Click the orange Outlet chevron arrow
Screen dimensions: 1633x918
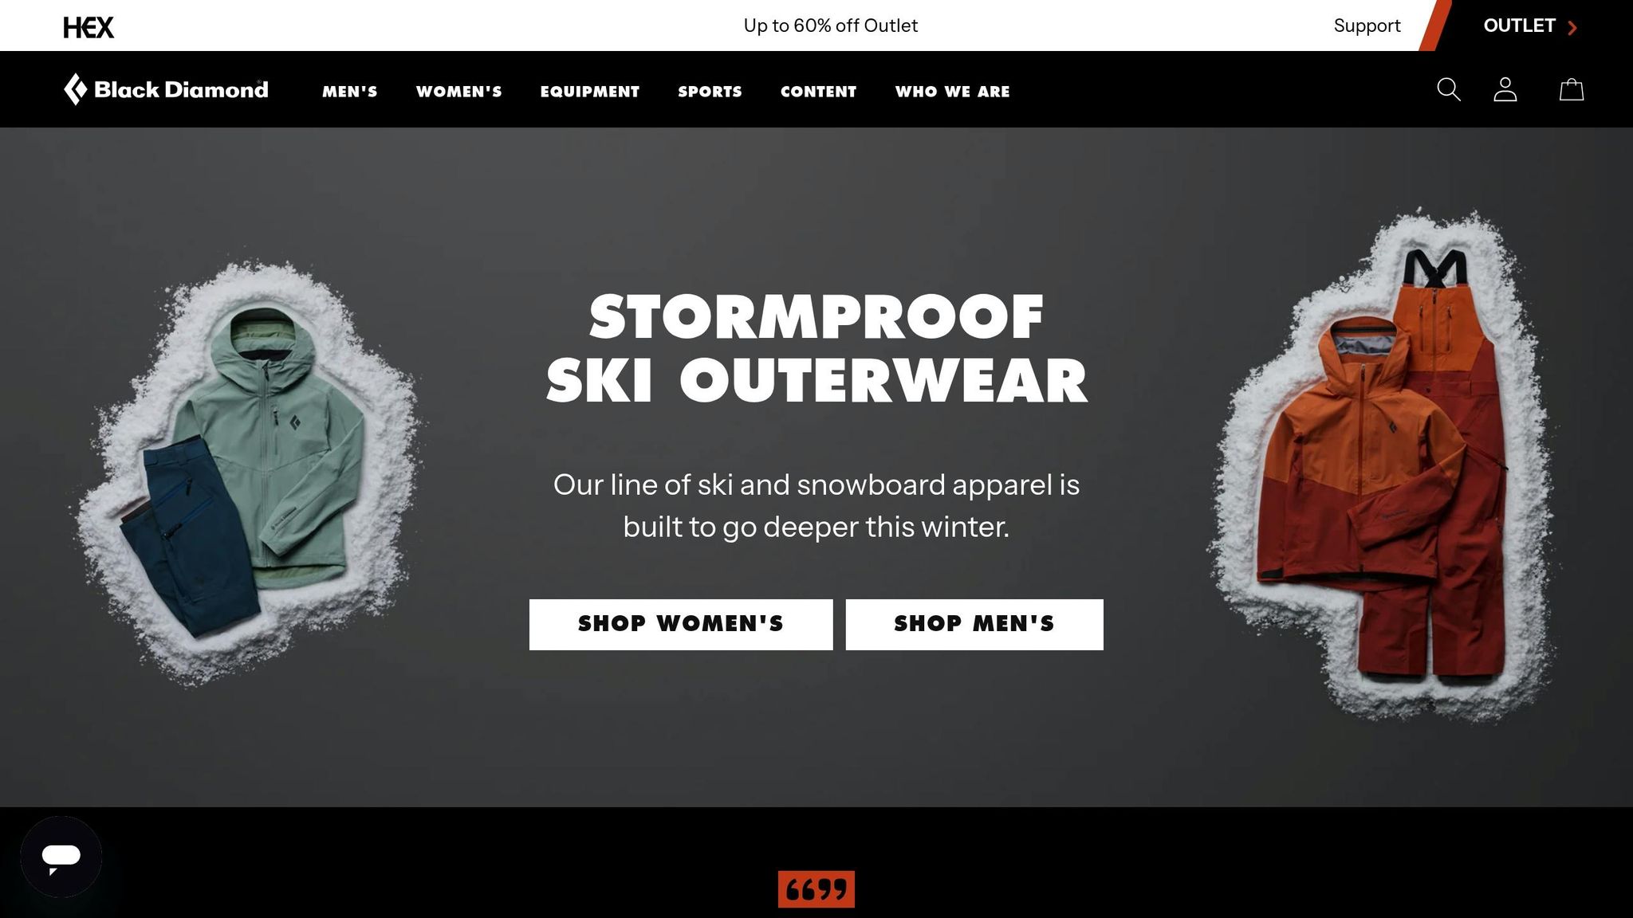click(1572, 28)
